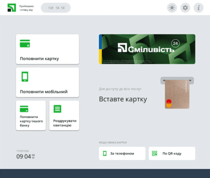The height and width of the screenshot is (178, 210).
Task: Select the Поповнити картку tile
Action: point(47,49)
